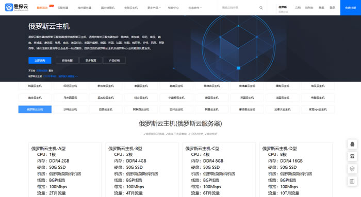
Task: Click the 登录 login link
Action: click(332, 8)
